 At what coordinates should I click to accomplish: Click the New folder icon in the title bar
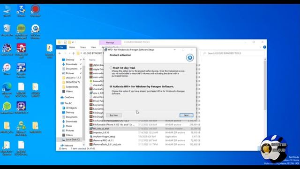(x=69, y=42)
